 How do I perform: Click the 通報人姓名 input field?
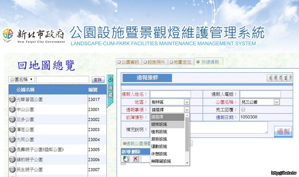pyautogui.click(x=170, y=94)
